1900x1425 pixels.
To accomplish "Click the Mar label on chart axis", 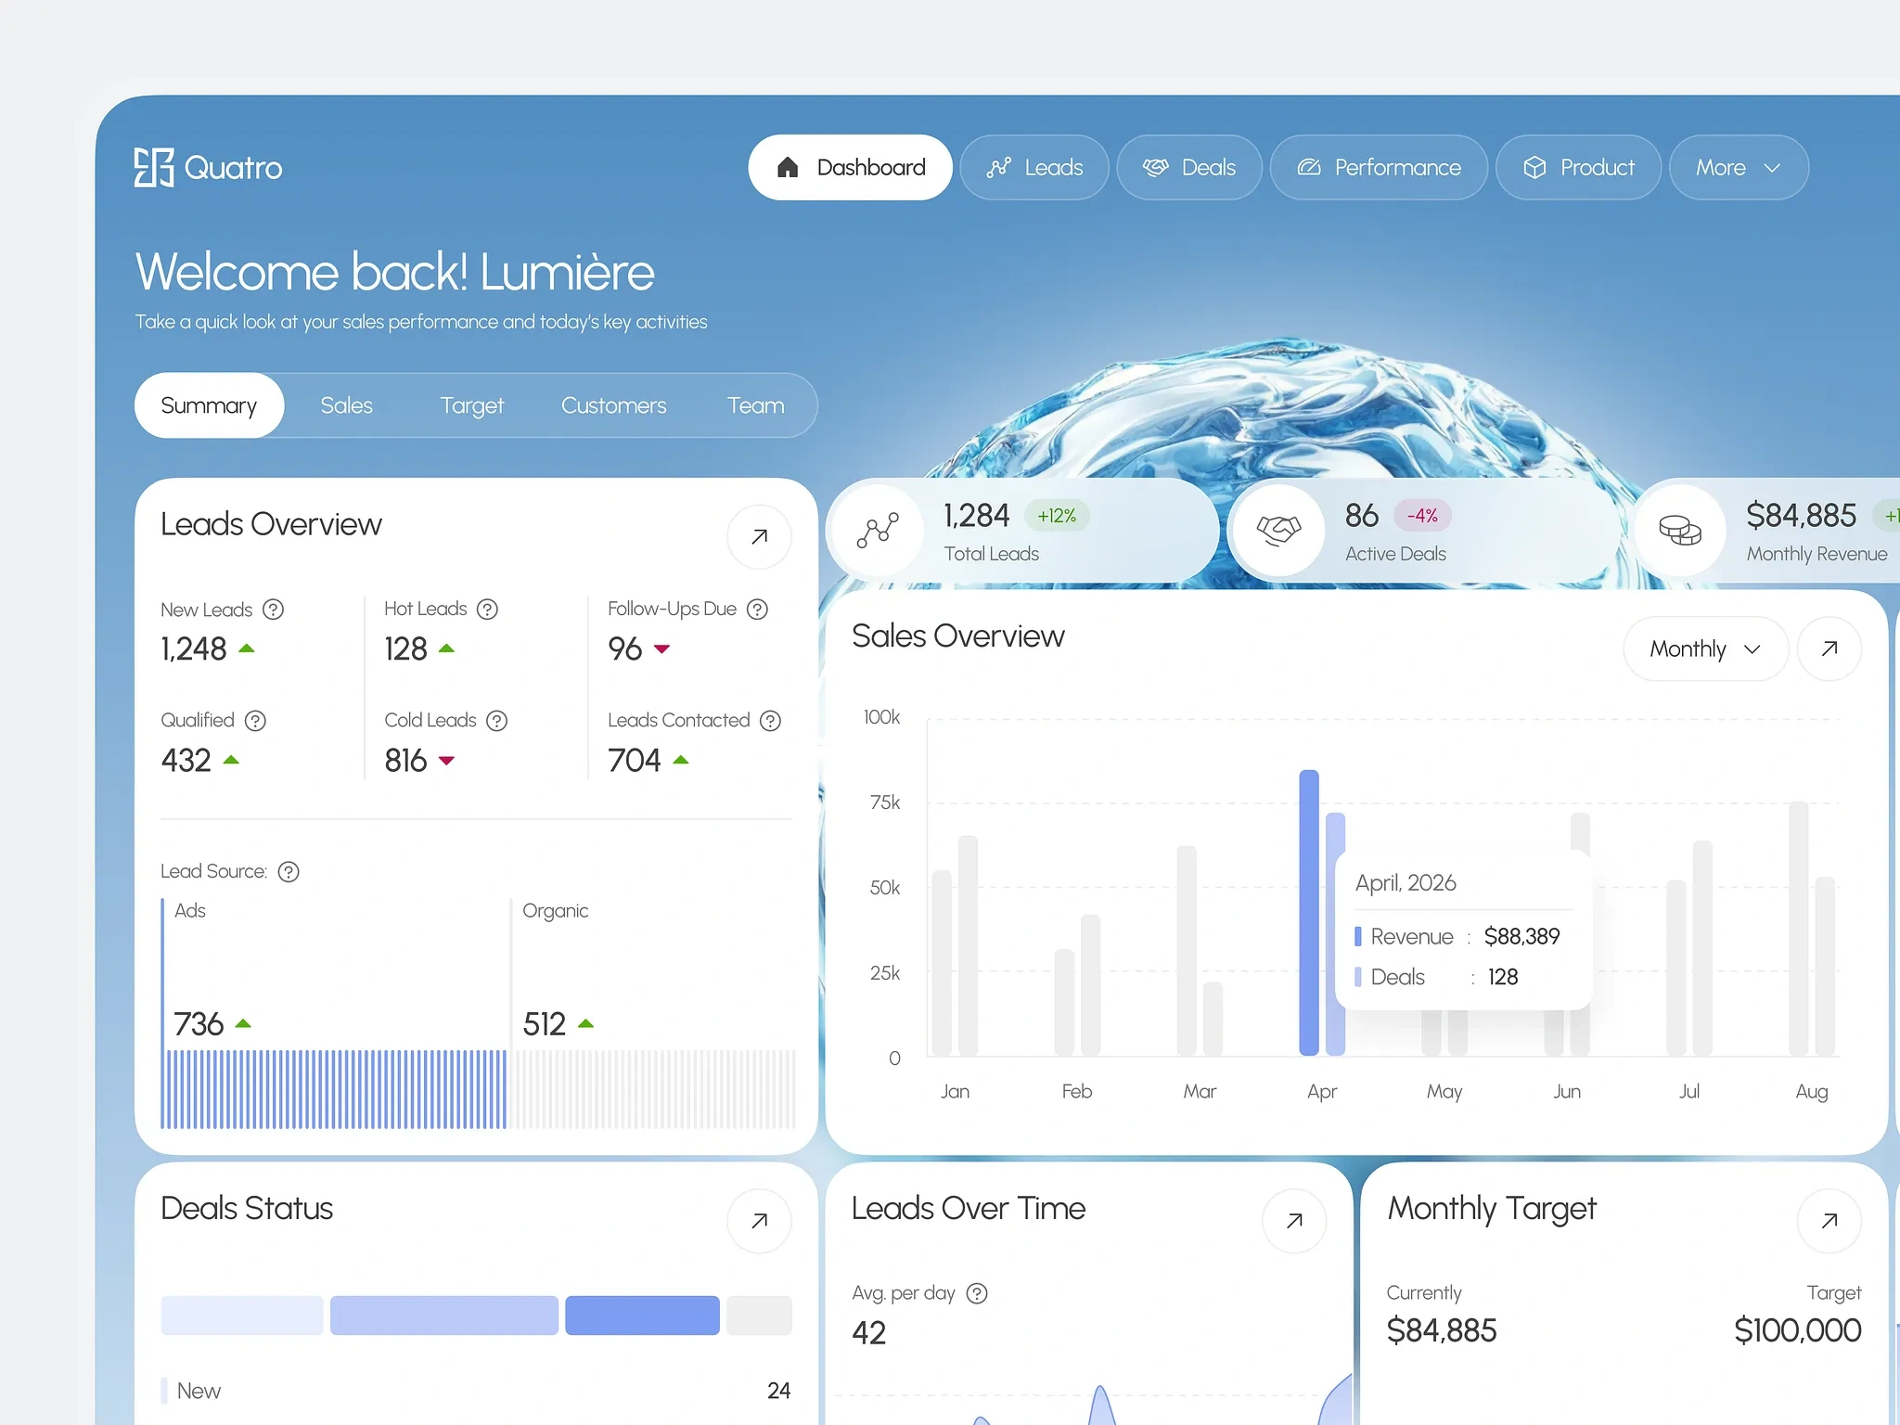I will tap(1200, 1091).
